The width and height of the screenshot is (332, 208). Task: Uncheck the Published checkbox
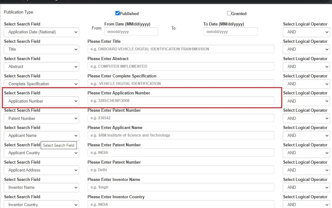[117, 13]
